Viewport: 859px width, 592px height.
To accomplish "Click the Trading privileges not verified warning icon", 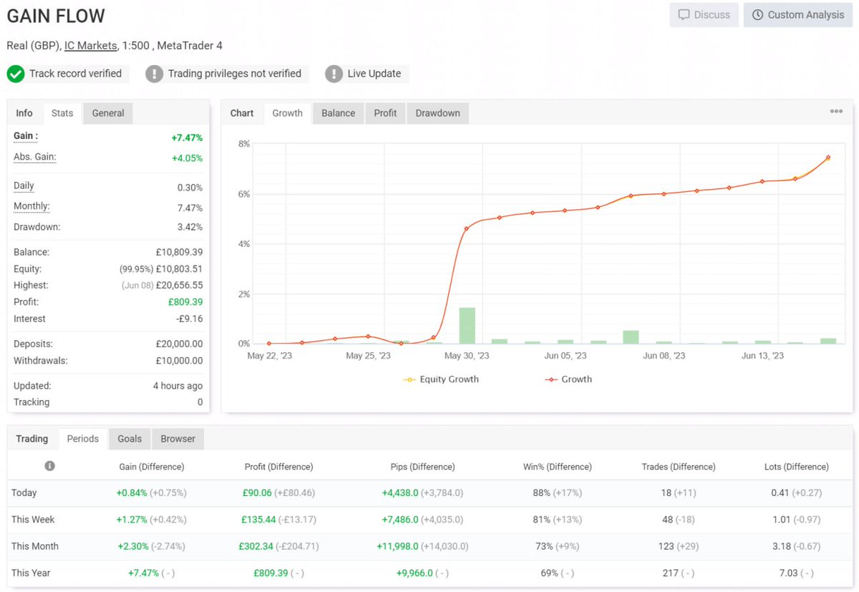I will (x=155, y=74).
